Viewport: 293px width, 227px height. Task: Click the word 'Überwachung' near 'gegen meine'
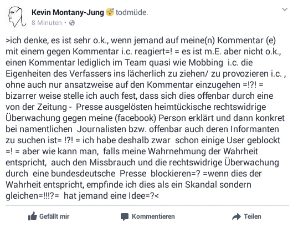coord(33,118)
